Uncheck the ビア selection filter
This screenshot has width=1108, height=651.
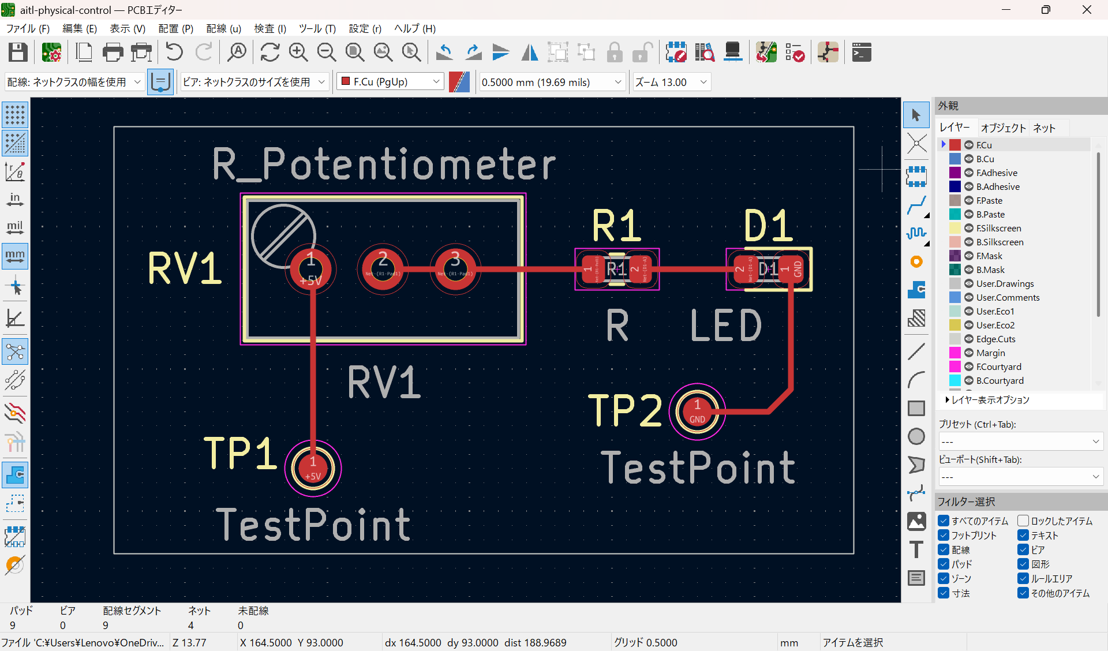[1023, 549]
